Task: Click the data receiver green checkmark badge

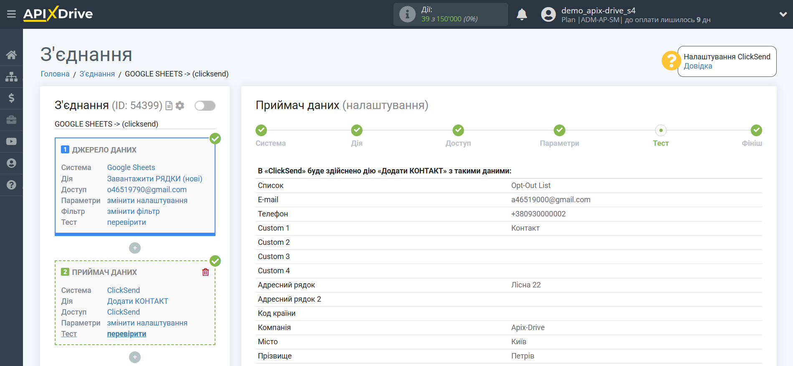Action: coord(215,261)
